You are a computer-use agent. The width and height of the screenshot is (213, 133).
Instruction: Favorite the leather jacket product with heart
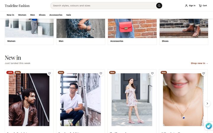(x=49, y=73)
